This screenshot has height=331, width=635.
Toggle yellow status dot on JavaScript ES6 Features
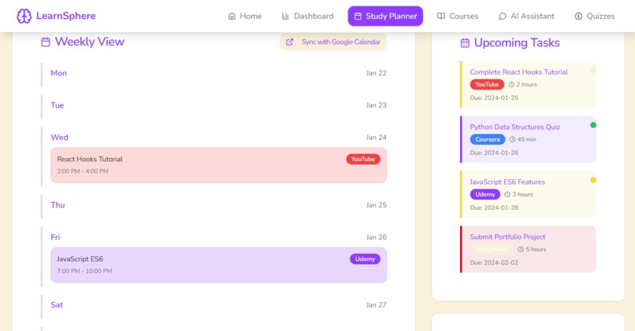tap(593, 180)
